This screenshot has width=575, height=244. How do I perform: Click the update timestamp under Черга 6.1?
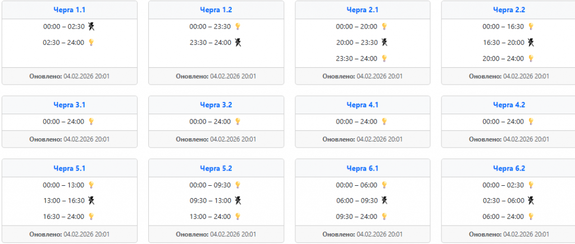362,234
